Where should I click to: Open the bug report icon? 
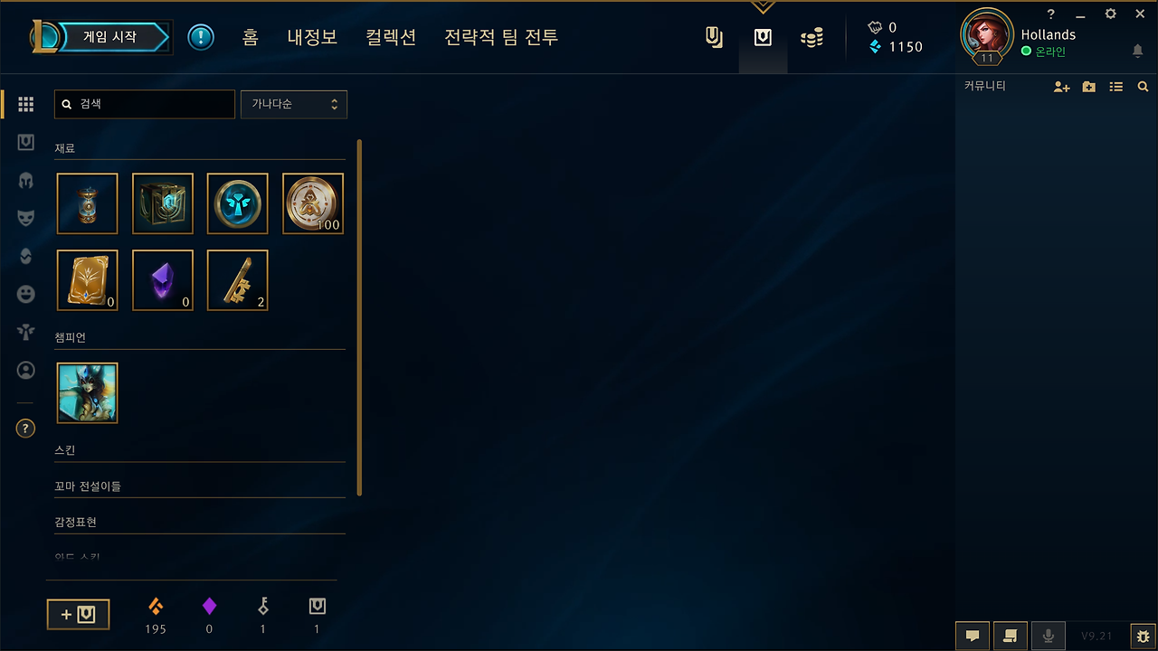[x=1143, y=637]
